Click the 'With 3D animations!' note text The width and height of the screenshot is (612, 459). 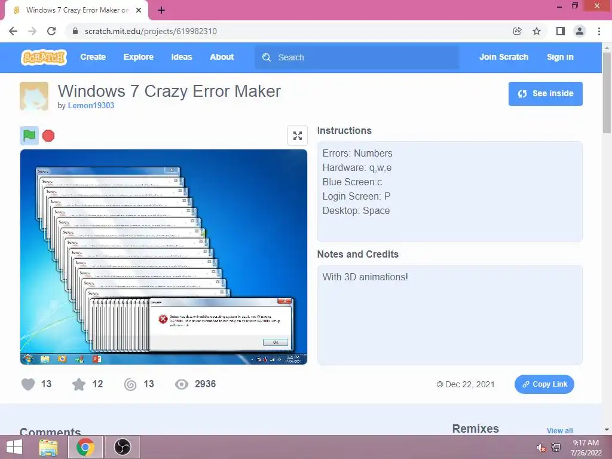(x=365, y=277)
